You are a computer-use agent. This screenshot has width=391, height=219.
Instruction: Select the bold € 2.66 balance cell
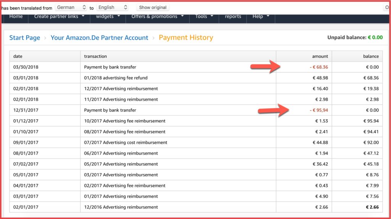click(357, 207)
